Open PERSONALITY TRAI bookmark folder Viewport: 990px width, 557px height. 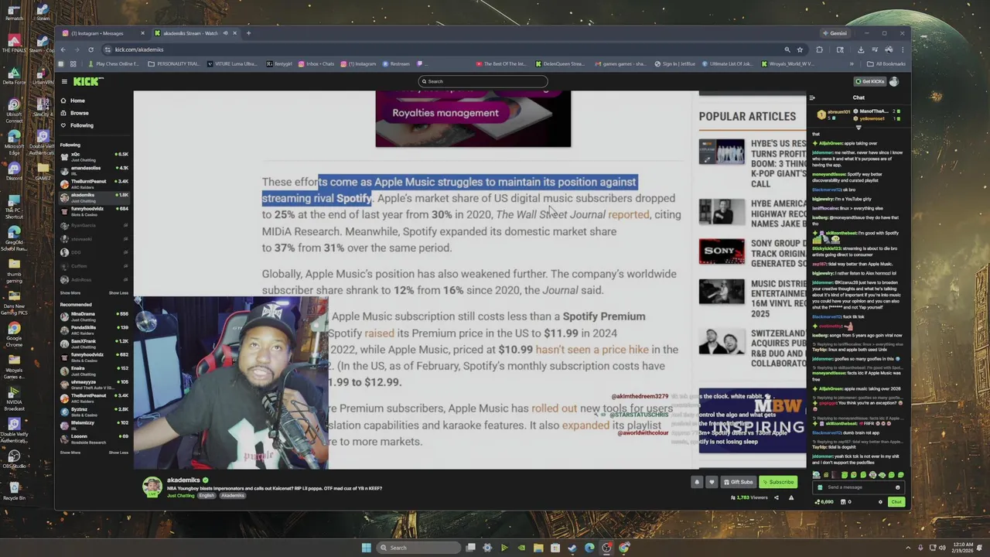click(x=173, y=64)
